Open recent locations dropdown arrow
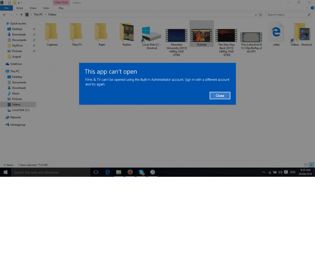This screenshot has height=279, width=315. pyautogui.click(x=17, y=15)
